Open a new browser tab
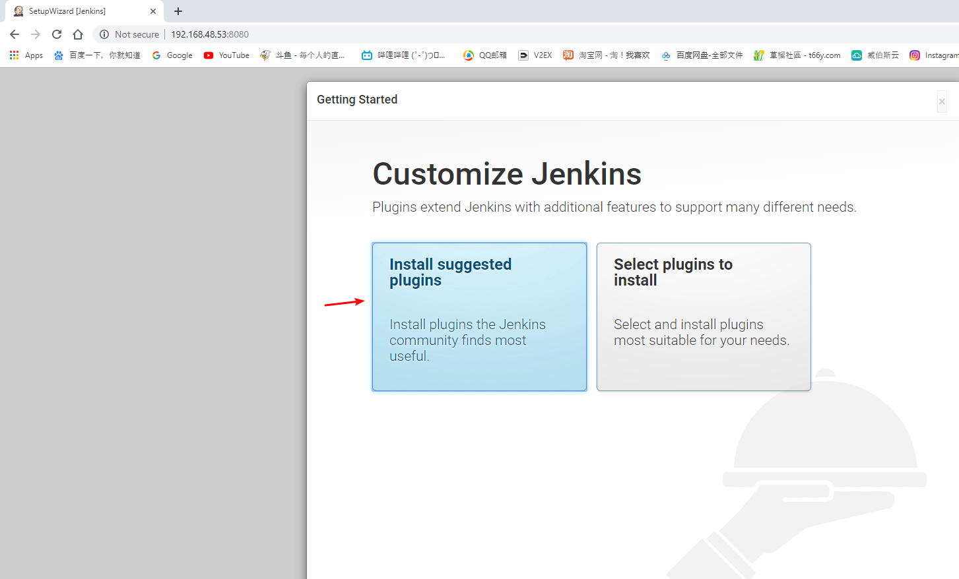The width and height of the screenshot is (959, 579). (x=178, y=11)
